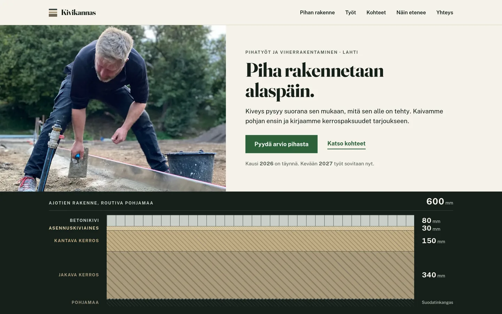Image resolution: width=502 pixels, height=314 pixels.
Task: Follow the Katso kohteet link
Action: 346,144
